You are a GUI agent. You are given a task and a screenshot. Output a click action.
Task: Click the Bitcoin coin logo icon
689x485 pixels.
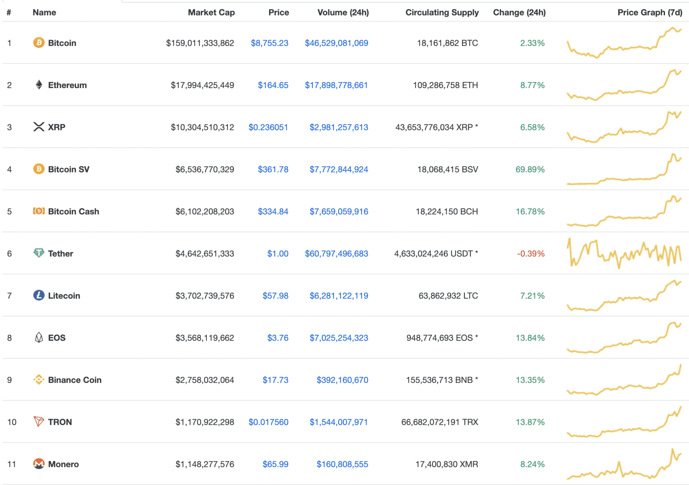39,43
